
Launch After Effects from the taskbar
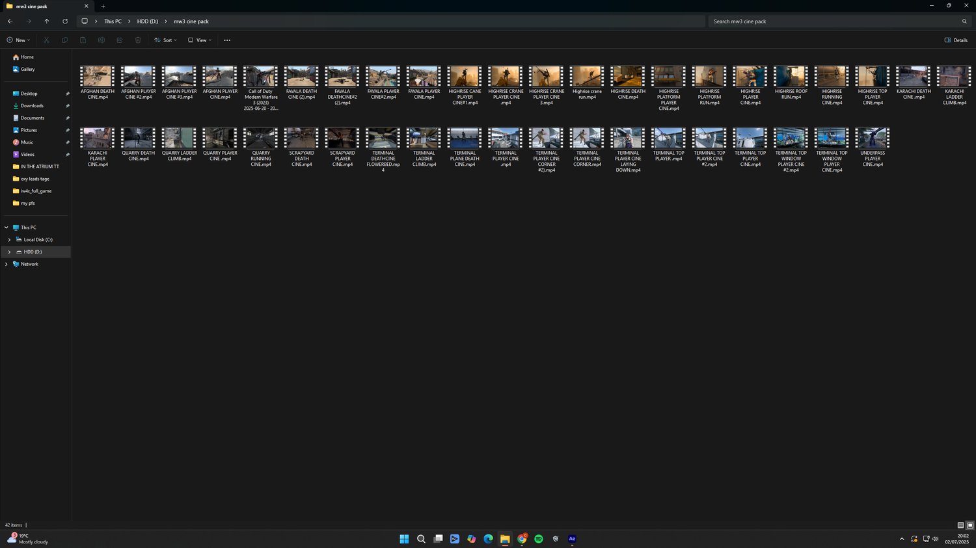click(572, 539)
